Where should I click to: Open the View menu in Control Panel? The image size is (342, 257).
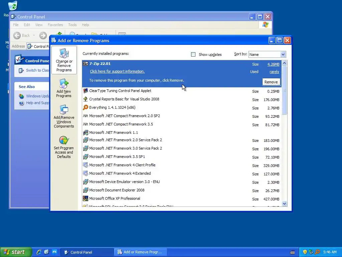(x=39, y=25)
